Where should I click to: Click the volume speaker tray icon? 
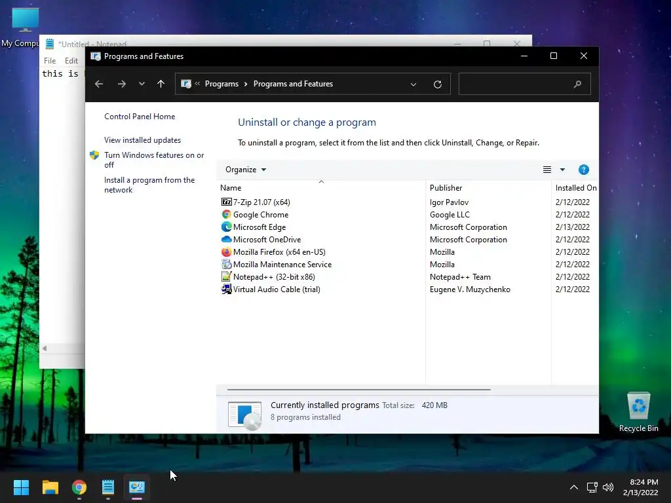(607, 487)
